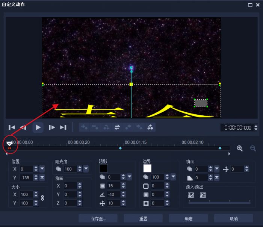
Task: Play the motion preview
Action: coord(38,127)
